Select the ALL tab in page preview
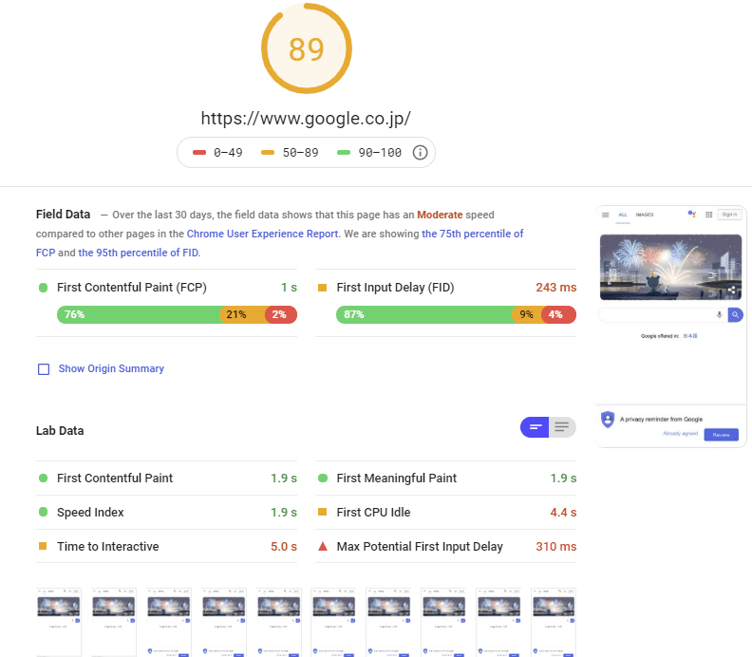The image size is (752, 657). click(623, 215)
